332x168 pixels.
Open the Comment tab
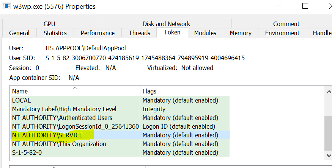[286, 24]
